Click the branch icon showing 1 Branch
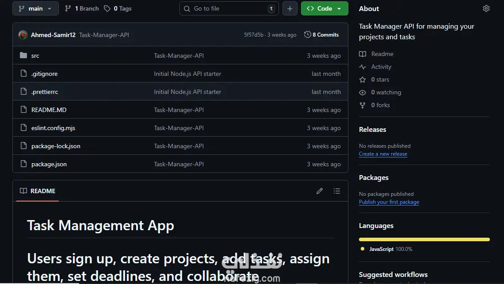This screenshot has height=284, width=504. tap(68, 8)
